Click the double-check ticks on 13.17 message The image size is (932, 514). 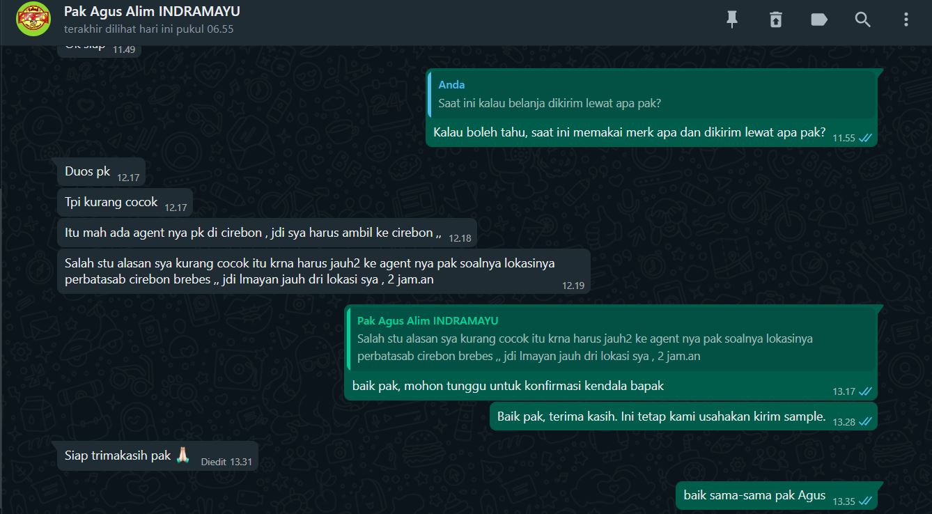pyautogui.click(x=866, y=391)
